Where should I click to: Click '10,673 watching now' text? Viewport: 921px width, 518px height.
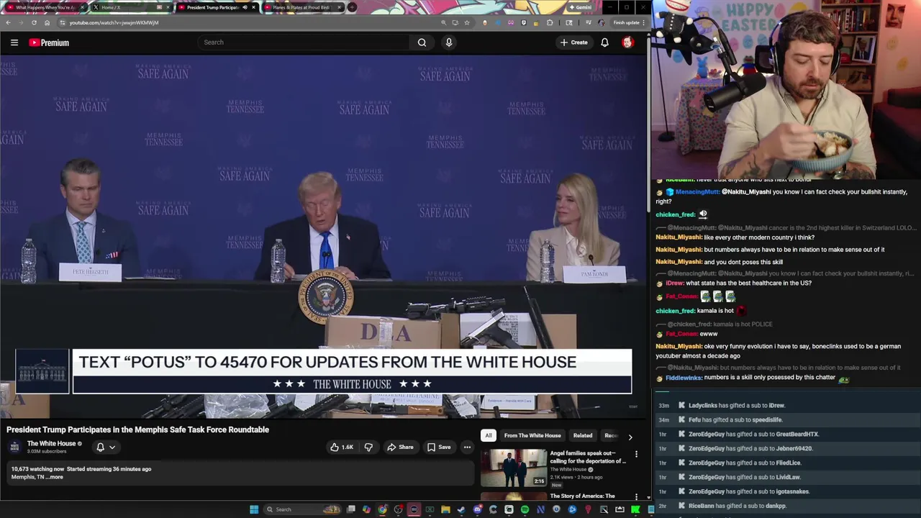pyautogui.click(x=37, y=469)
